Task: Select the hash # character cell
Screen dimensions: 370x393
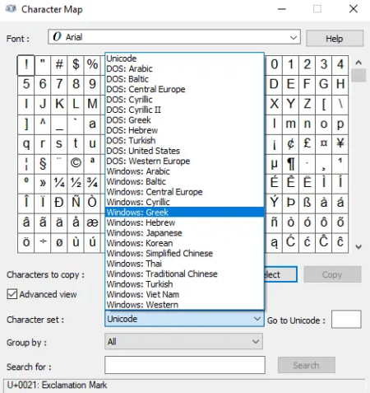Action: click(x=59, y=65)
